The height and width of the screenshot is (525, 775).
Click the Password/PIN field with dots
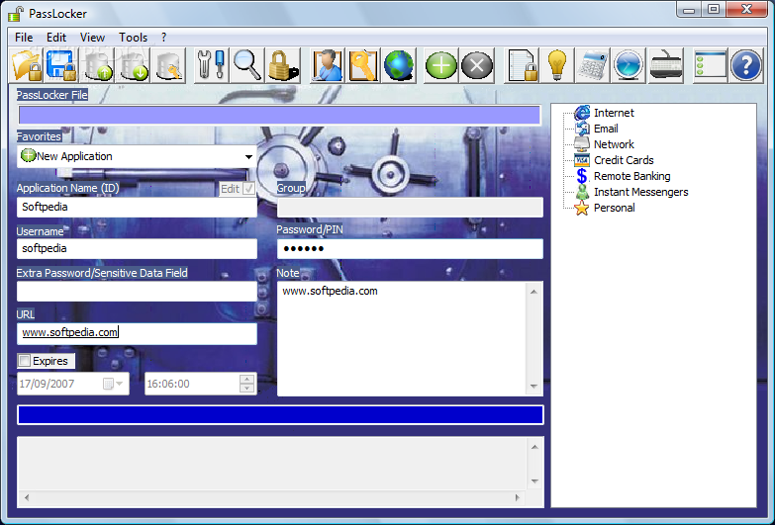[410, 248]
